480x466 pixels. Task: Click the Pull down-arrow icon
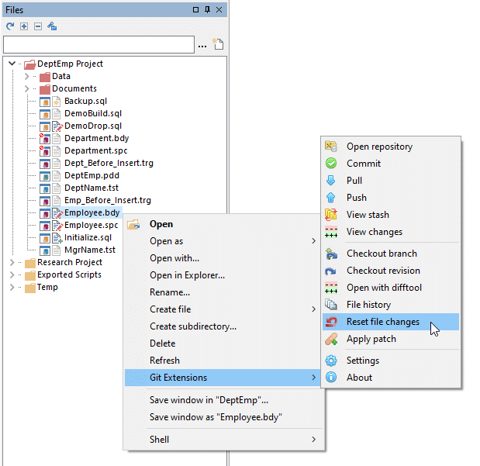point(331,181)
